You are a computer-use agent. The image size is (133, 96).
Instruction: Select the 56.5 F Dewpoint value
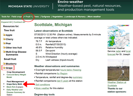click(39, 51)
